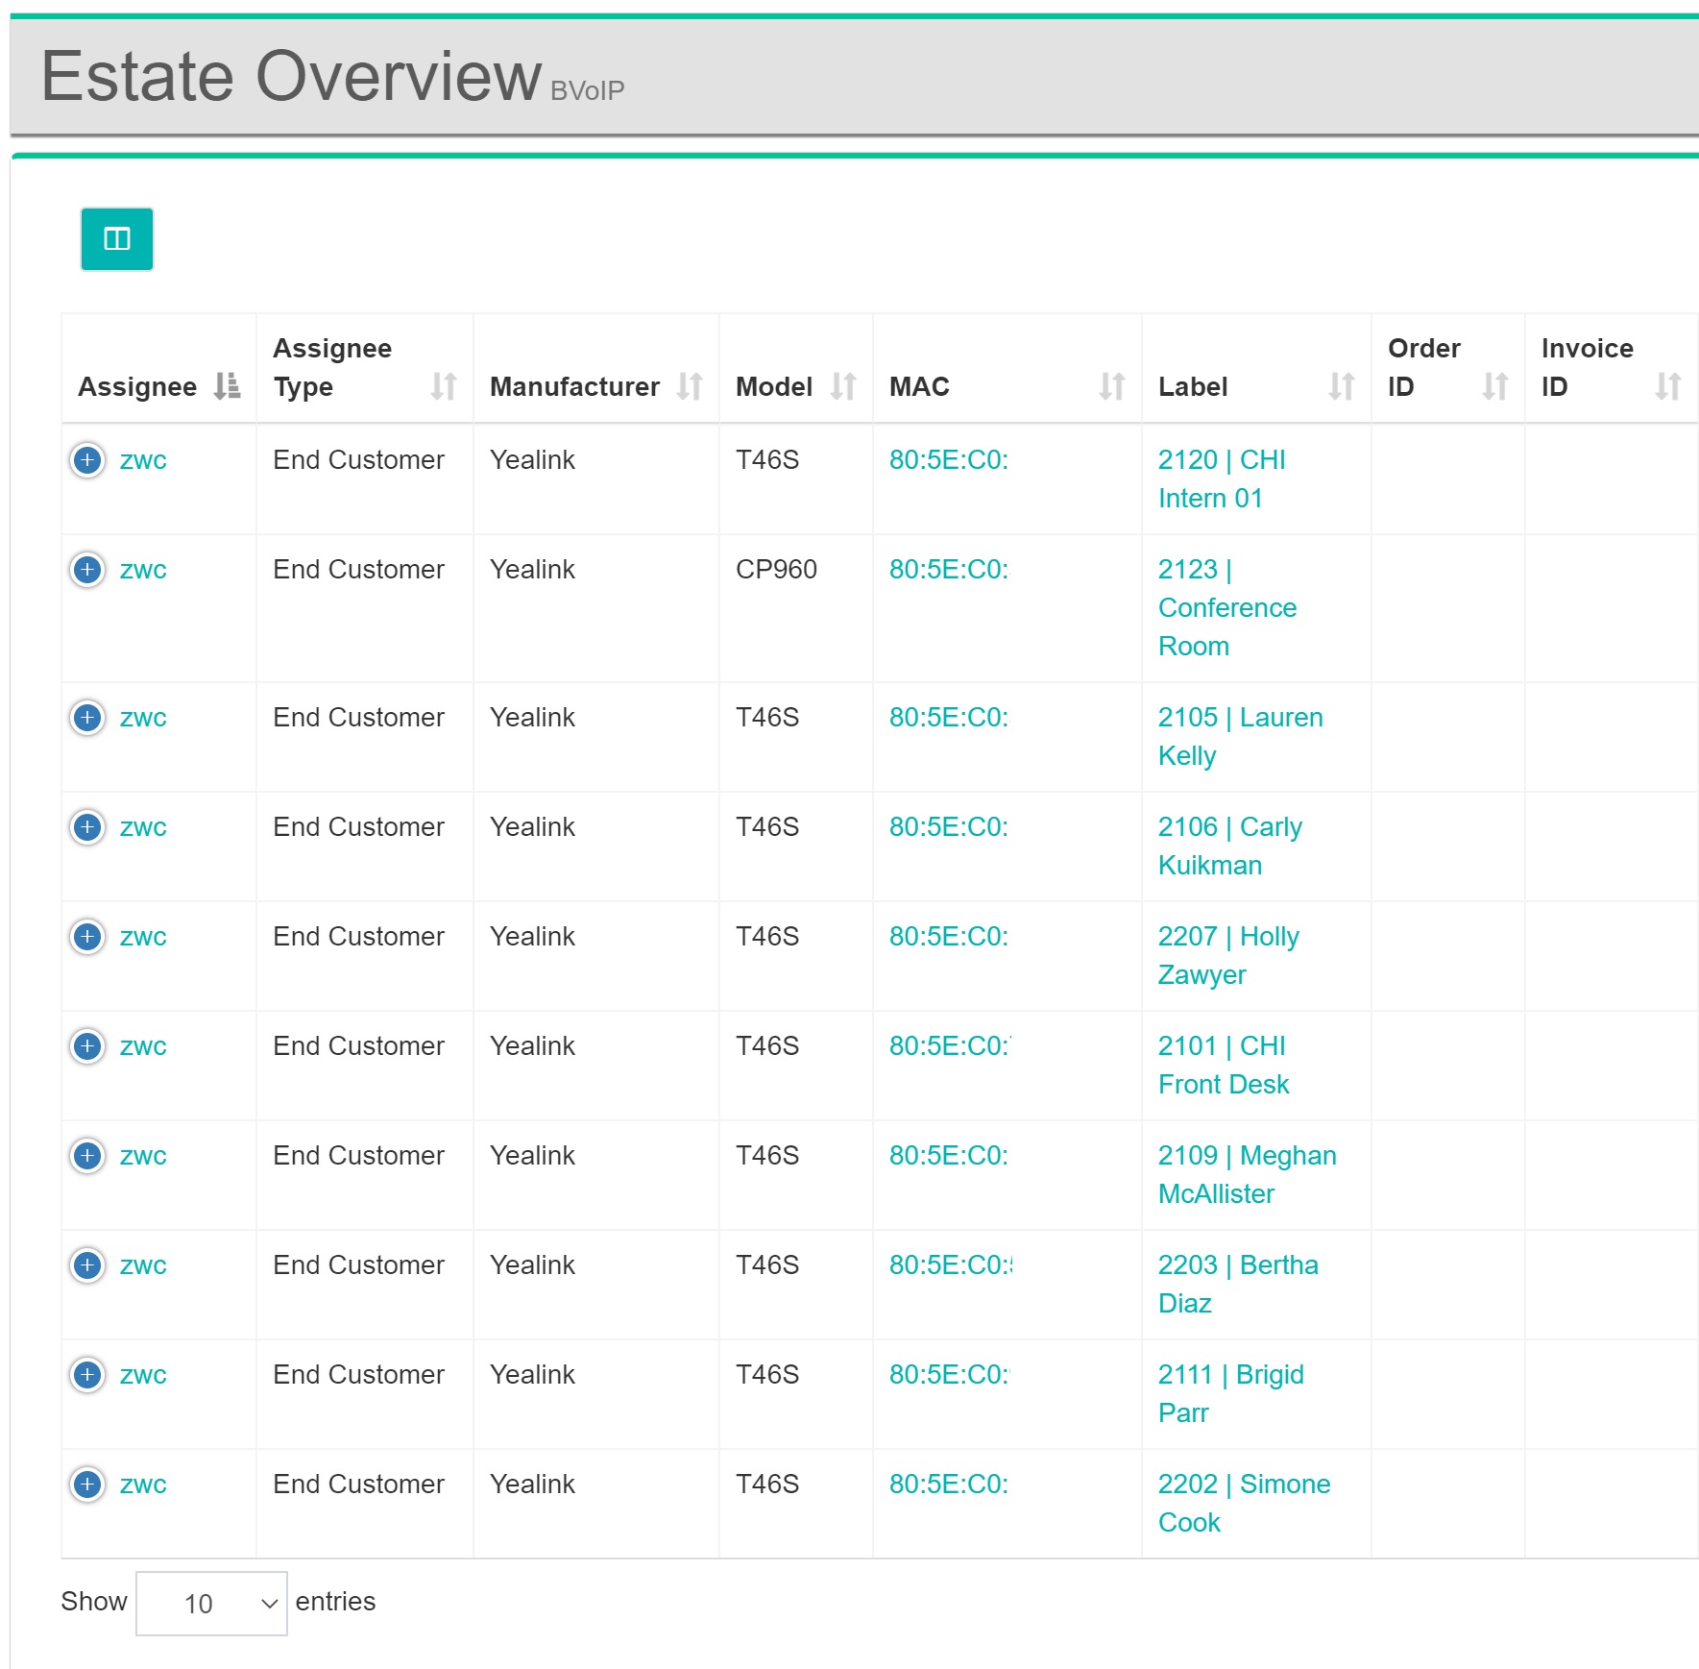The image size is (1699, 1669).
Task: Open MAC address link in Bertha Diaz row
Action: 951,1265
